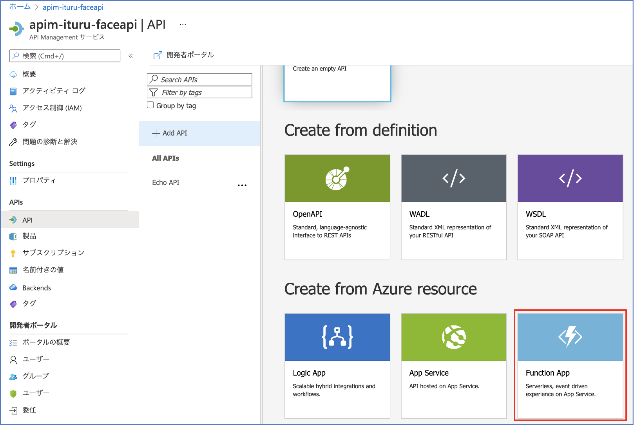Open the 概要 overview cloud icon
This screenshot has height=425, width=634.
click(x=13, y=74)
